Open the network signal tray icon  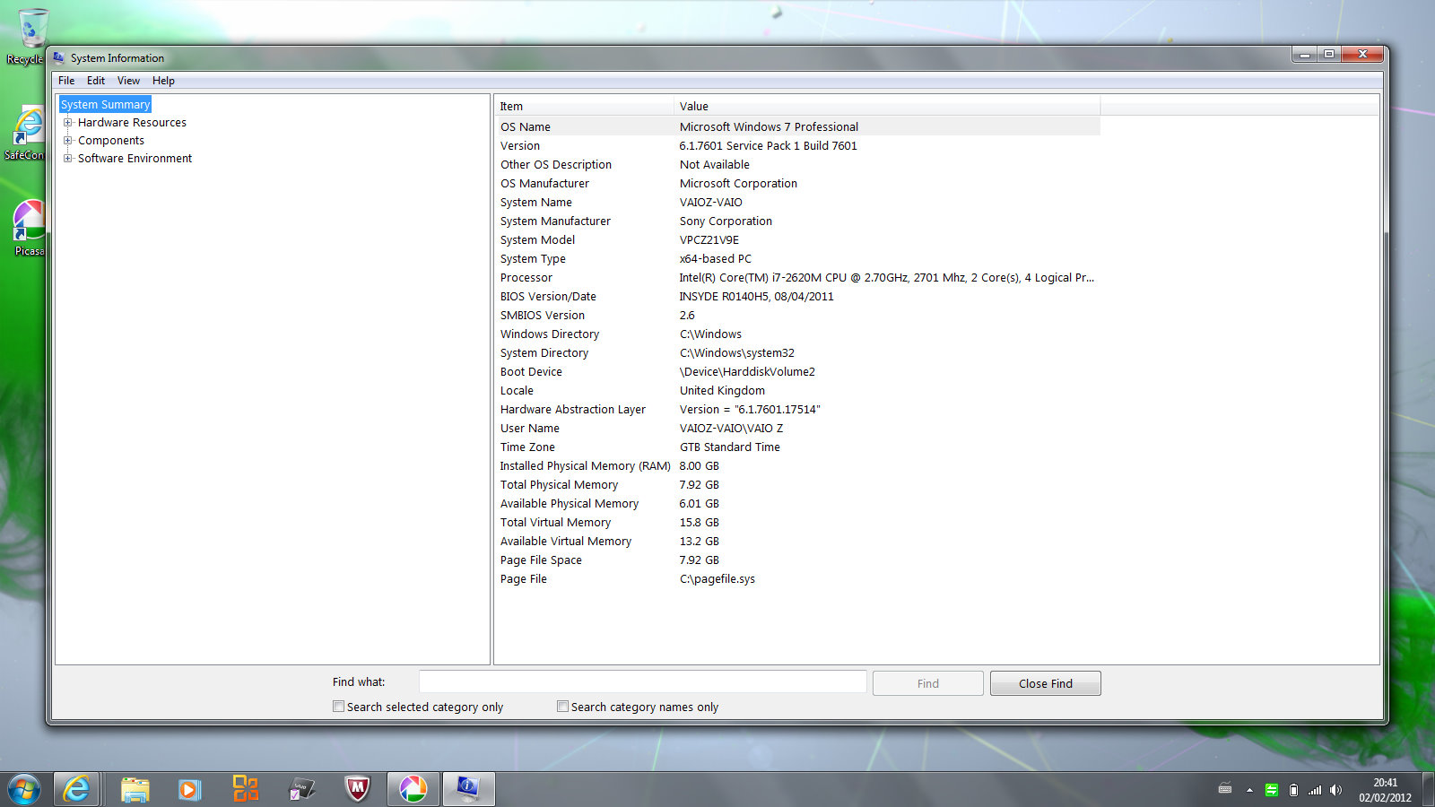point(1315,790)
